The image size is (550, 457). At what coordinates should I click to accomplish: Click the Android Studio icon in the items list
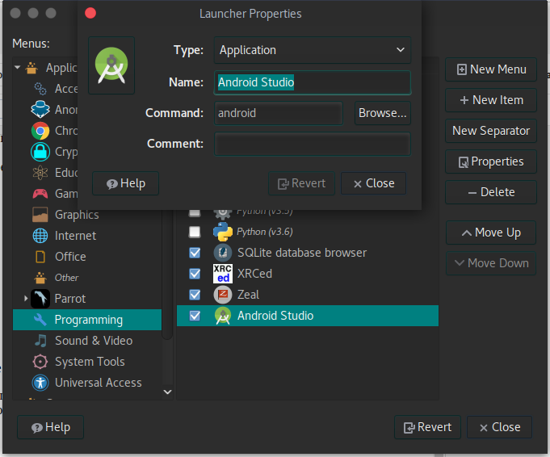pos(223,316)
